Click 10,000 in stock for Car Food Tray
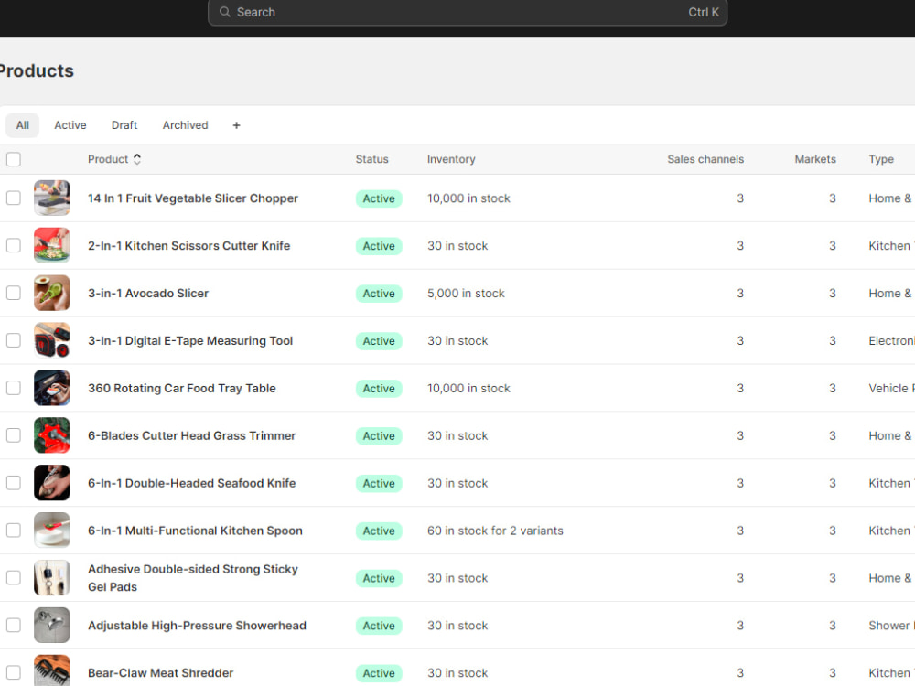The width and height of the screenshot is (915, 686). click(x=468, y=389)
